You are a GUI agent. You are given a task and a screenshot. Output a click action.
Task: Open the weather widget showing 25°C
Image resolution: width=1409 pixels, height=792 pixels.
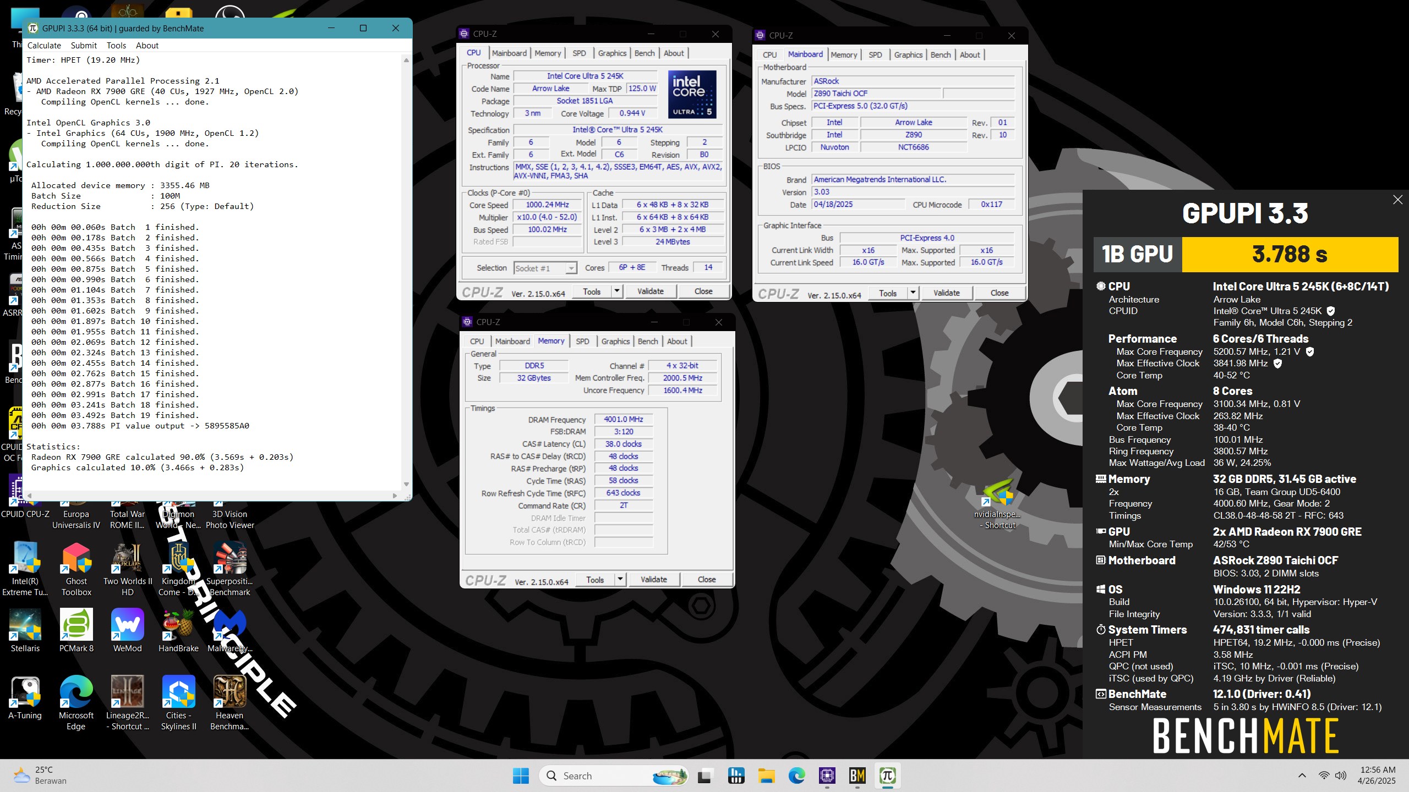(x=40, y=776)
